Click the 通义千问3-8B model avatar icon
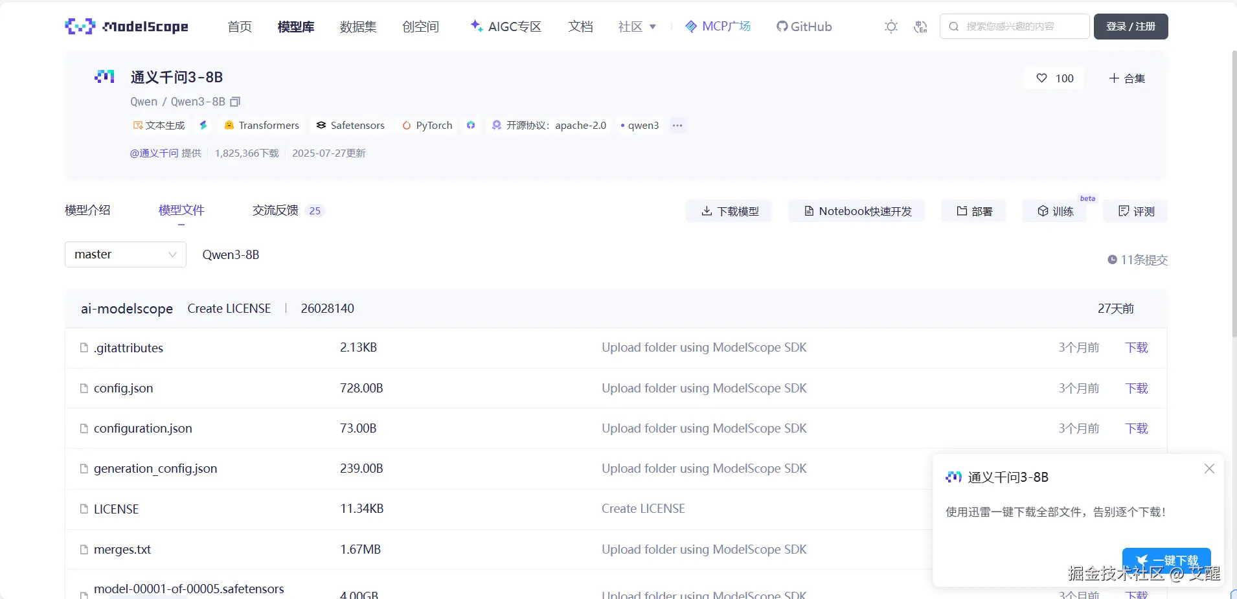The height and width of the screenshot is (599, 1237). point(104,76)
